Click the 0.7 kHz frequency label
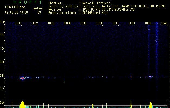170x108 pixels. (x=2, y=89)
